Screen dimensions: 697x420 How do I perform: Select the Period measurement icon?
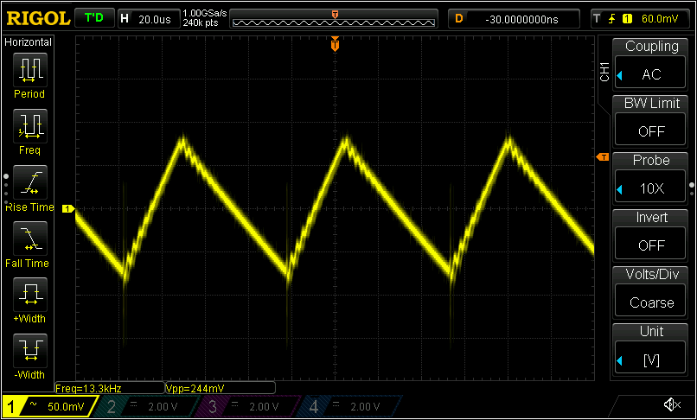click(31, 68)
